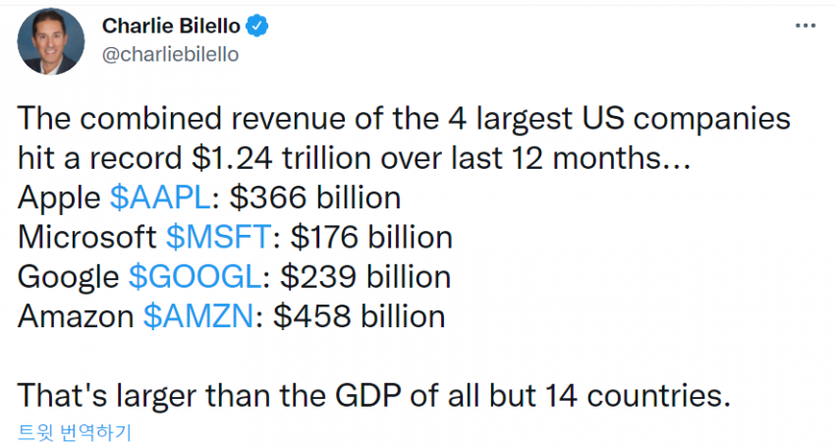Click the line starting "The combined revenue"

404,120
